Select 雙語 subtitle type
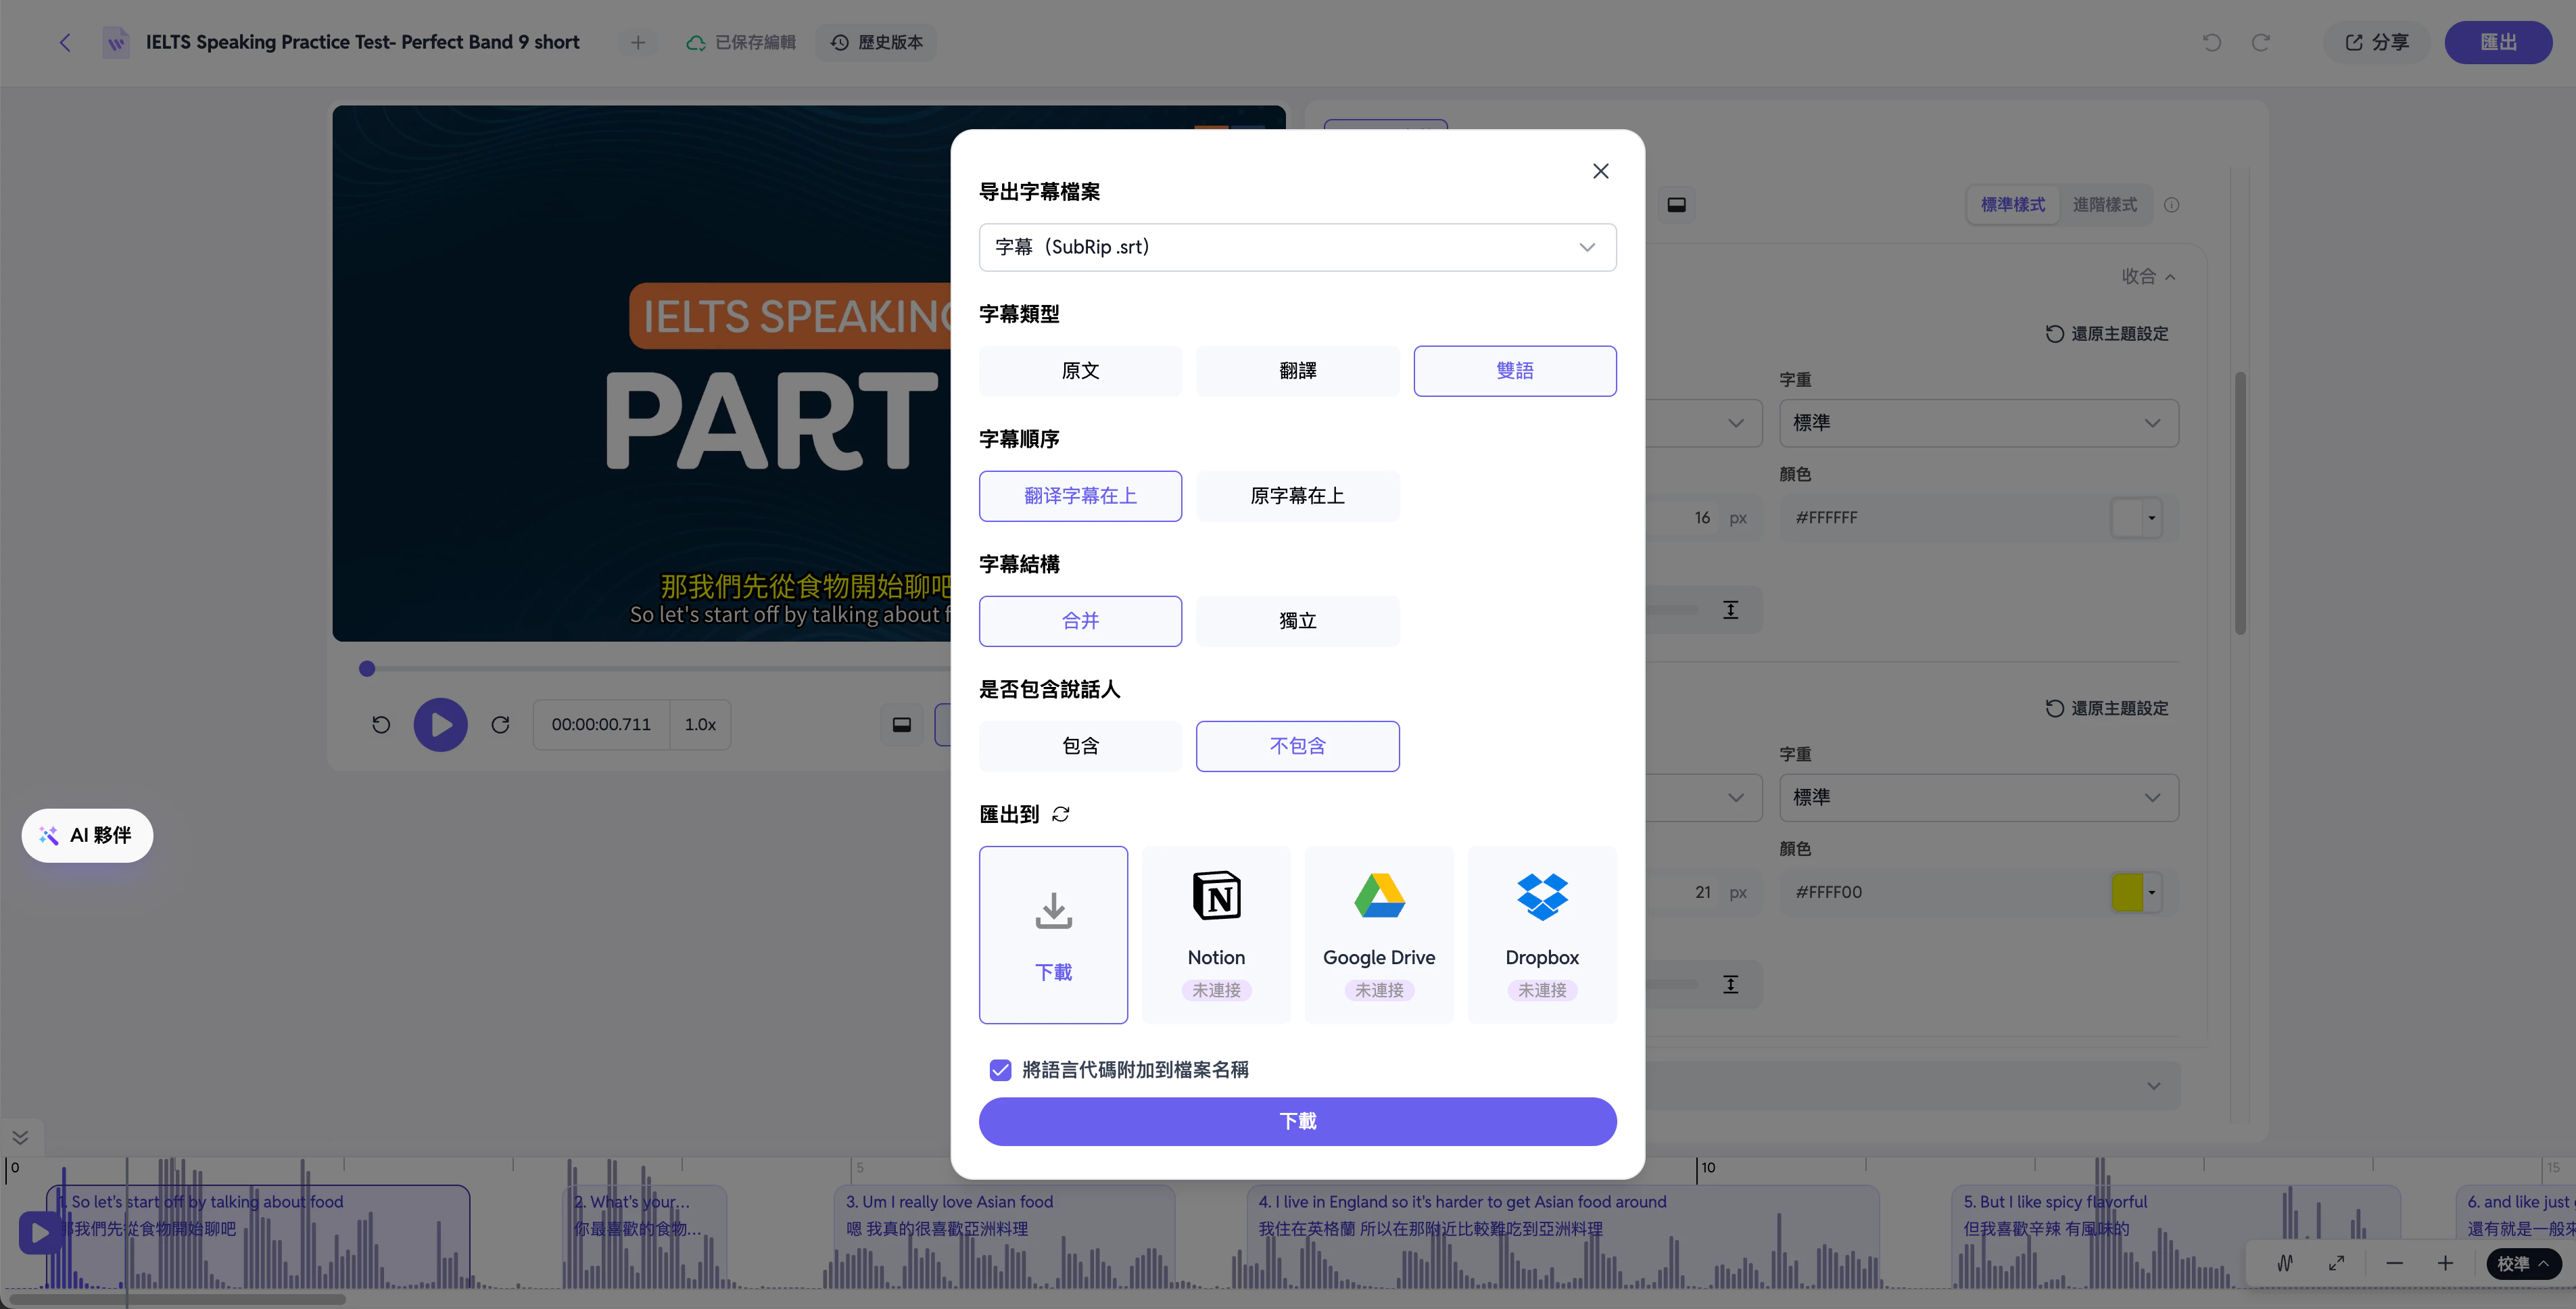The image size is (2576, 1309). pyautogui.click(x=1514, y=371)
